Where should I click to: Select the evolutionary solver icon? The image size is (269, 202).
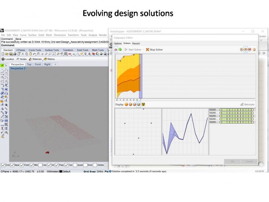click(x=116, y=49)
